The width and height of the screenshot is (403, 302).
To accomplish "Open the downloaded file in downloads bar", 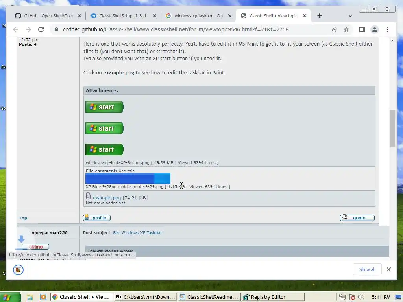I will pyautogui.click(x=18, y=270).
